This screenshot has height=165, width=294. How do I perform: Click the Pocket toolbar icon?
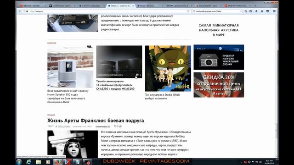click(x=267, y=11)
